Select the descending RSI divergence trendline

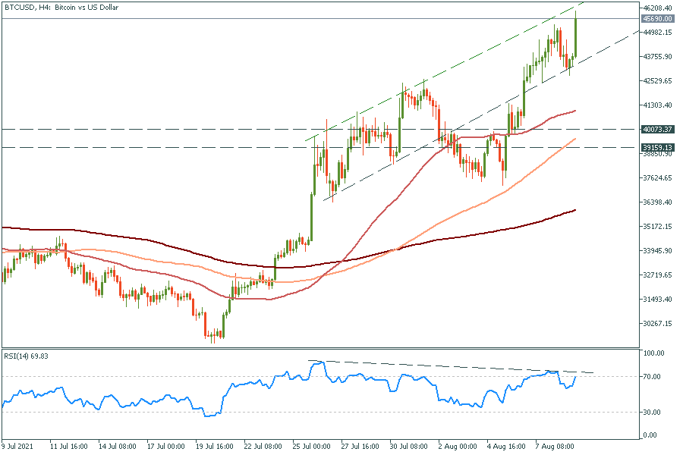455,367
